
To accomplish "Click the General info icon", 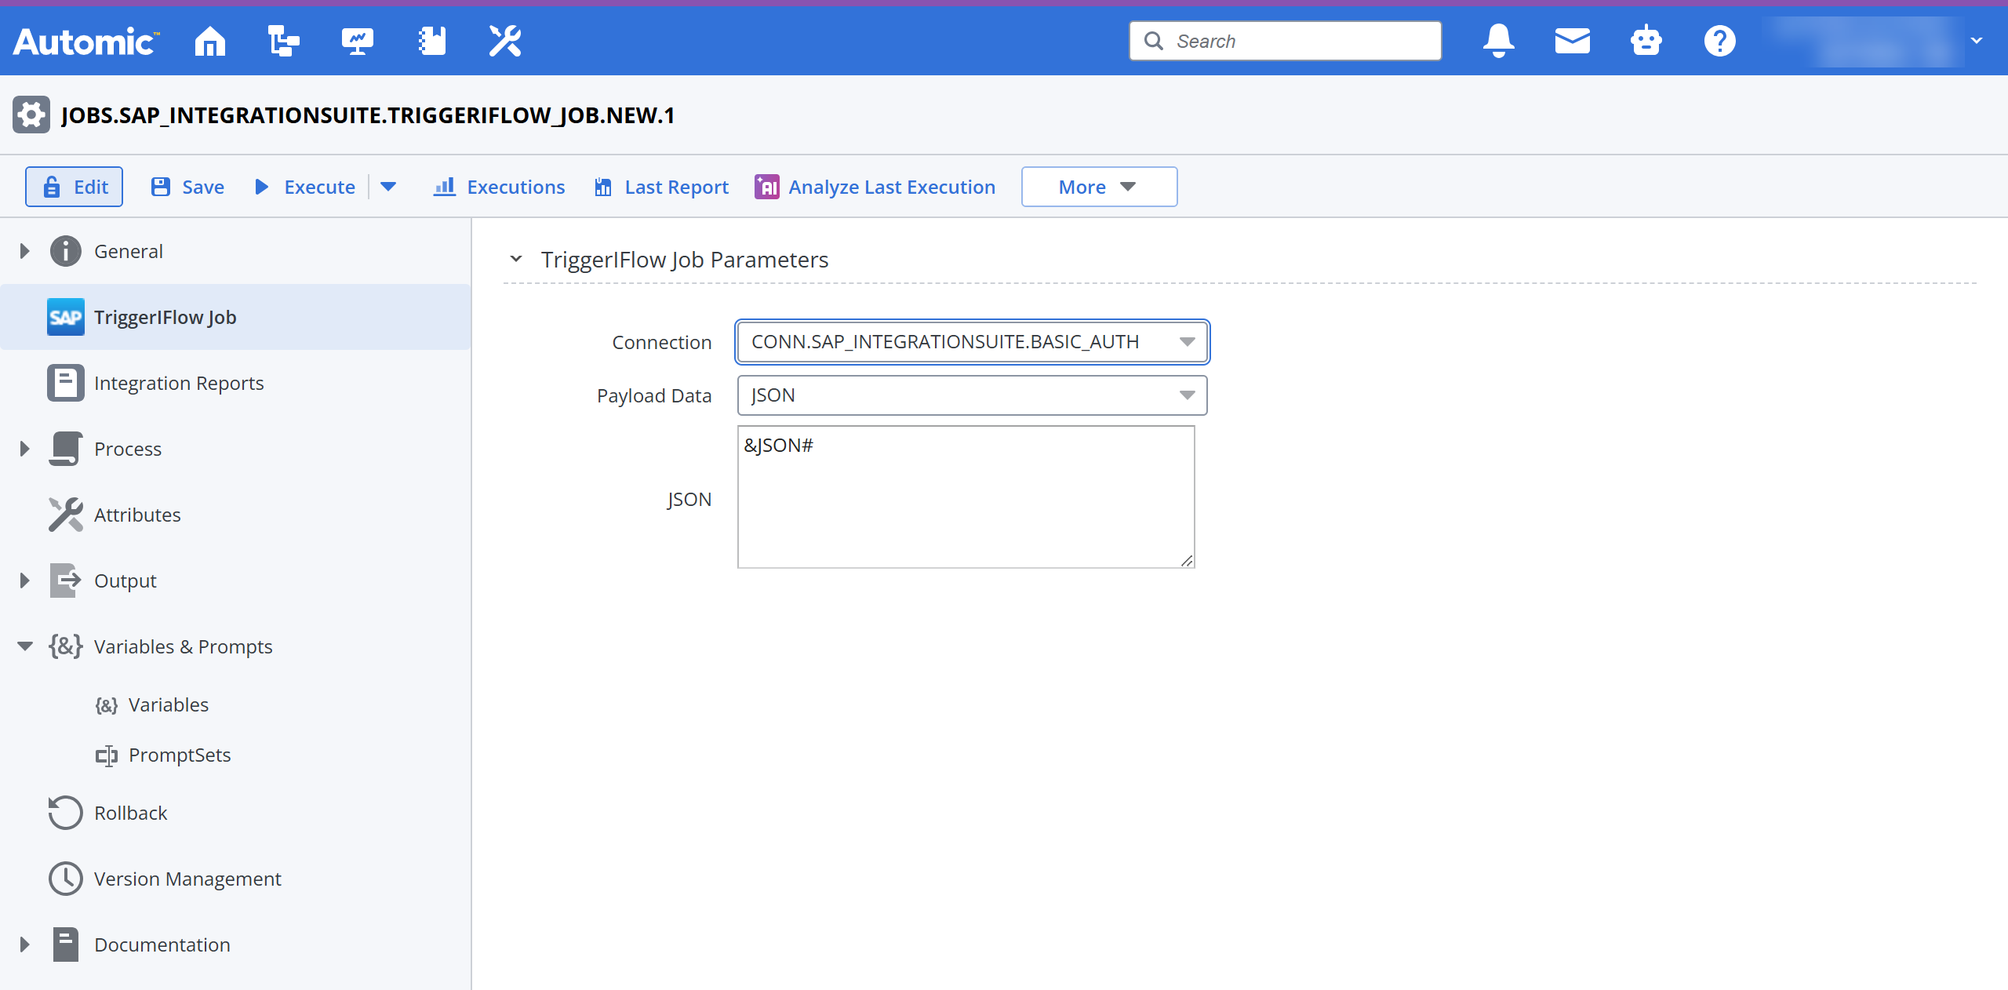I will (66, 251).
